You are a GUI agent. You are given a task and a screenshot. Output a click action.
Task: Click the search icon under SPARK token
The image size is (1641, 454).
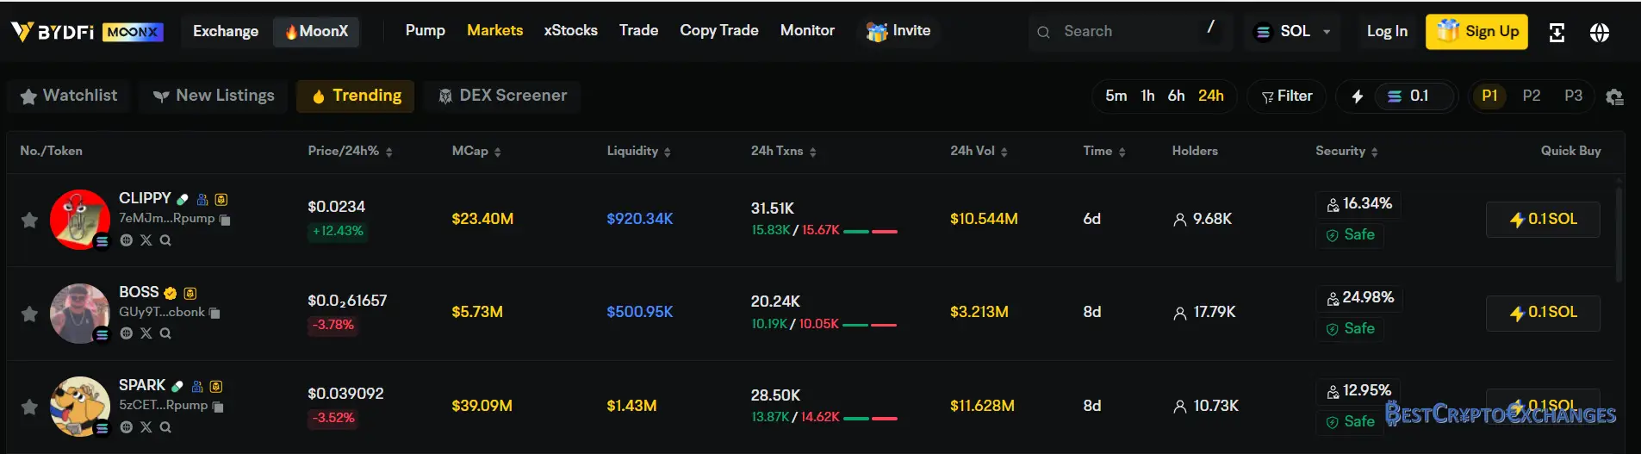(165, 426)
